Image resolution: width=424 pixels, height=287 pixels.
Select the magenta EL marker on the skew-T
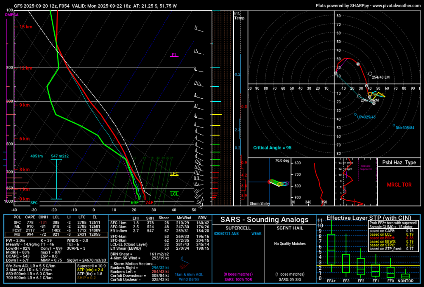click(174, 55)
